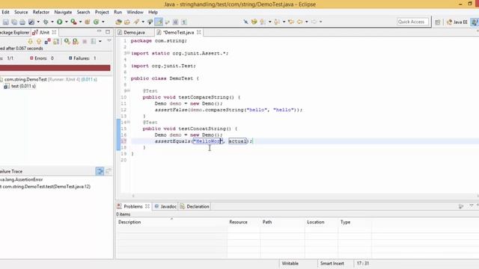The height and width of the screenshot is (269, 479).
Task: Open the JUnit View Menu chevron
Action: coord(109,41)
